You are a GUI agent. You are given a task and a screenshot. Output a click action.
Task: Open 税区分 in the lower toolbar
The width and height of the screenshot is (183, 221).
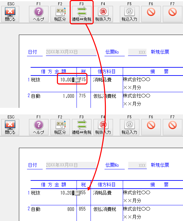[x=60, y=127]
